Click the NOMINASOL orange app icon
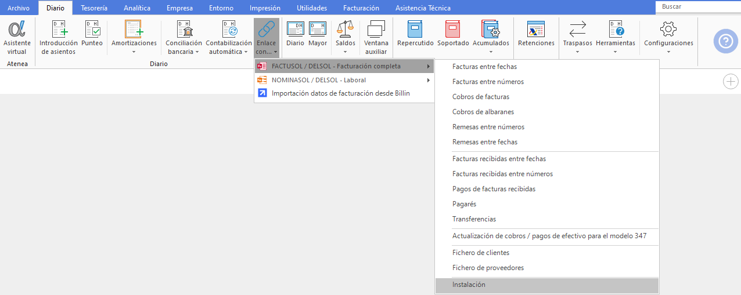 [262, 80]
